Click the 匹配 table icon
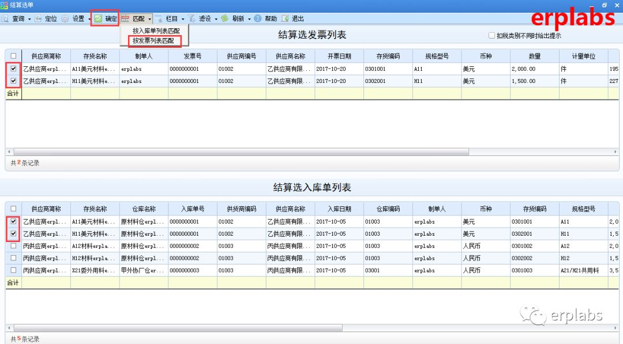Screen dimensions: 623x344 pyautogui.click(x=126, y=18)
